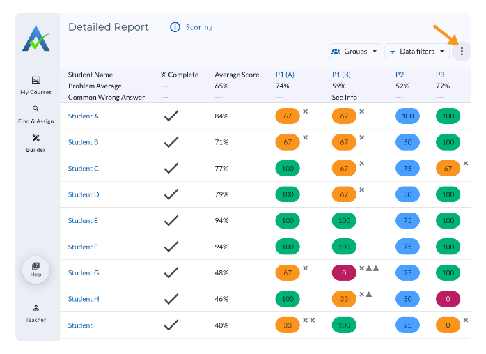Open the Data filters dropdown
Viewport: 486px width, 354px height.
point(416,51)
